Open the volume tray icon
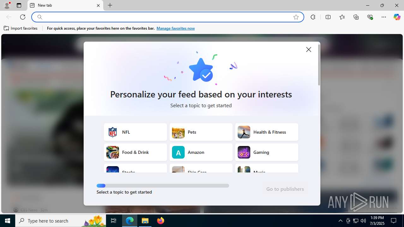The width and height of the screenshot is (404, 227). pos(363,221)
